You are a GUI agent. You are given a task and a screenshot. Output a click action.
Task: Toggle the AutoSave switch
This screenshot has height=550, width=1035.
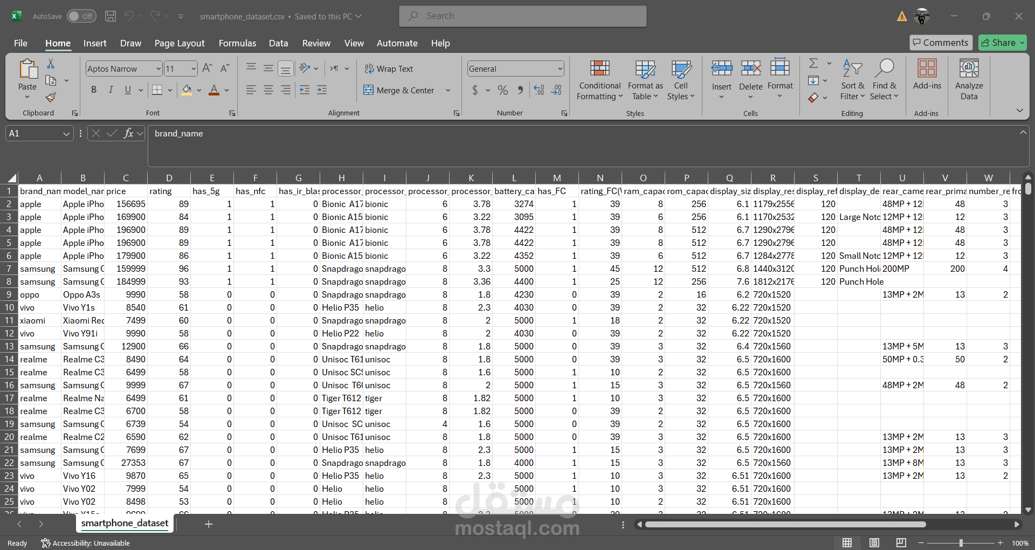[81, 16]
